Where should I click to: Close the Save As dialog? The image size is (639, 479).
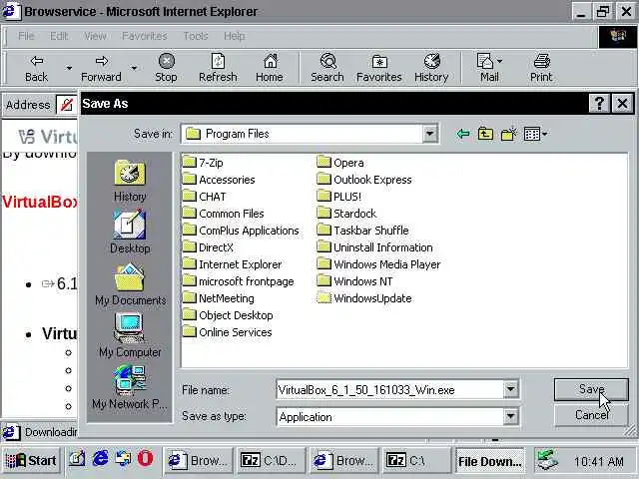622,104
